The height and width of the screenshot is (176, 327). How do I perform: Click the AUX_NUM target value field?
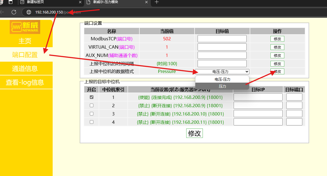pyautogui.click(x=222, y=55)
